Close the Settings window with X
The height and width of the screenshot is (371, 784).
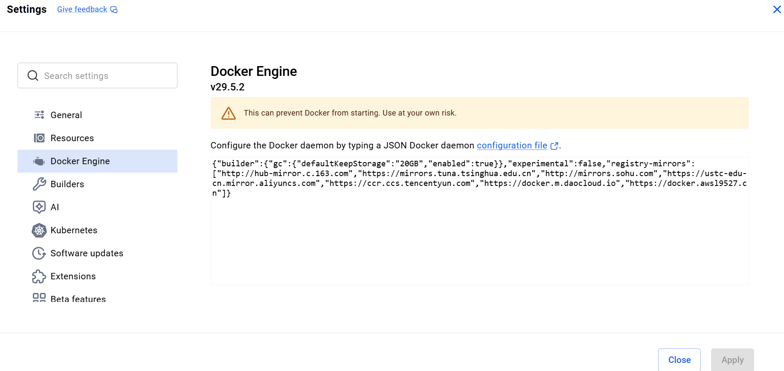[777, 9]
